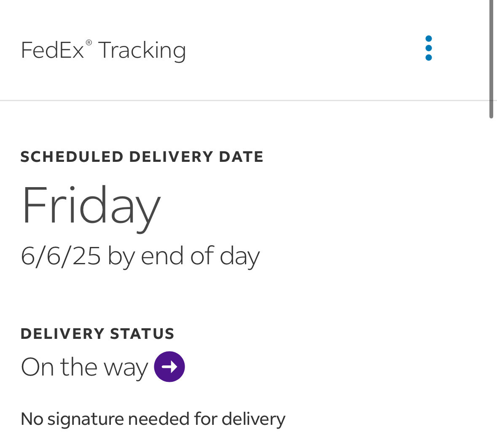Image resolution: width=497 pixels, height=440 pixels.
Task: Open the three-dot overflow menu
Action: click(428, 48)
